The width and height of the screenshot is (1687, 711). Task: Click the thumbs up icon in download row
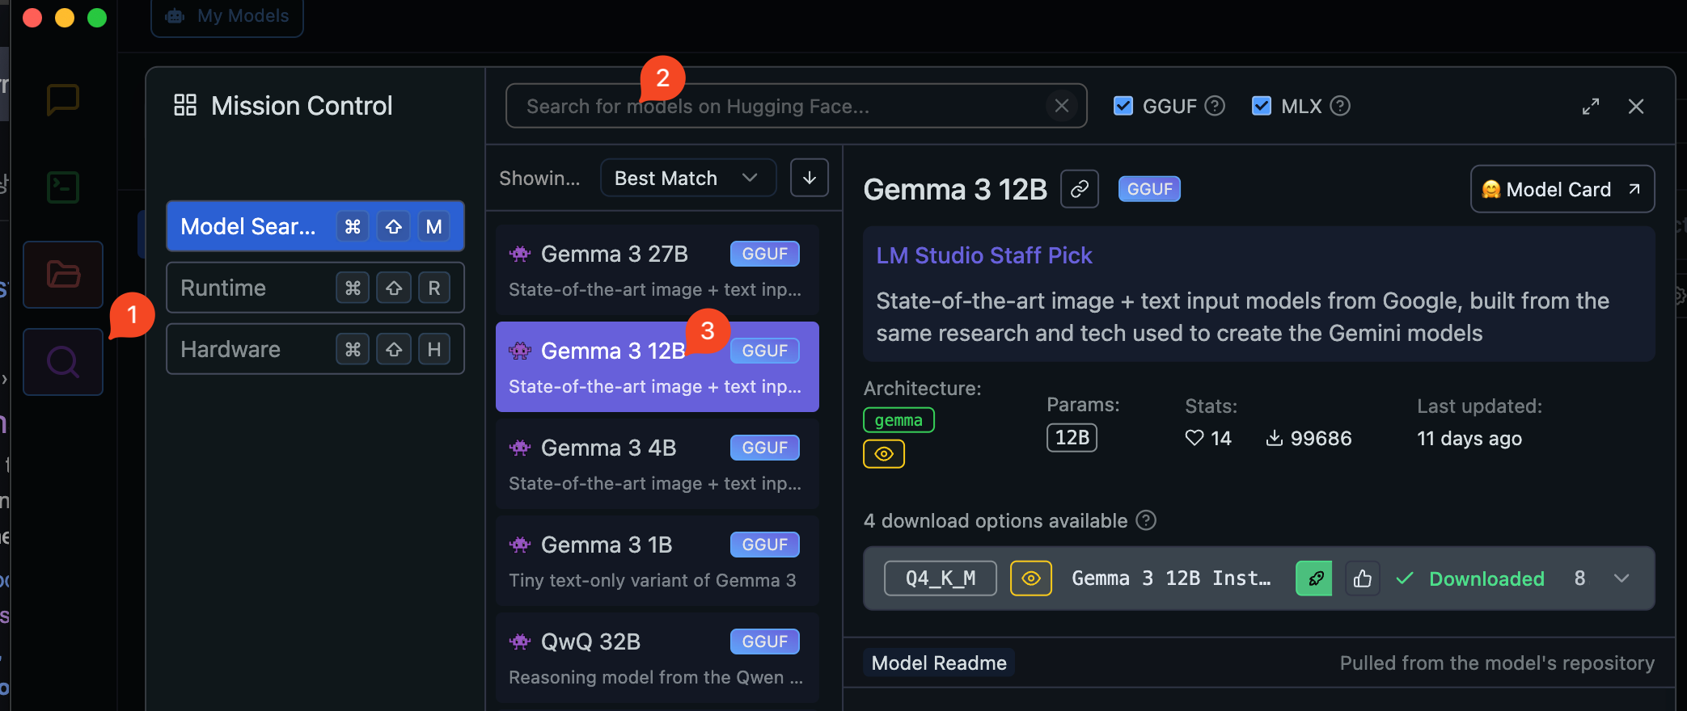pos(1363,578)
